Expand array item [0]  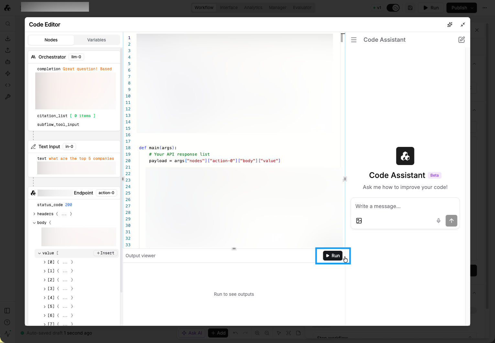click(45, 262)
